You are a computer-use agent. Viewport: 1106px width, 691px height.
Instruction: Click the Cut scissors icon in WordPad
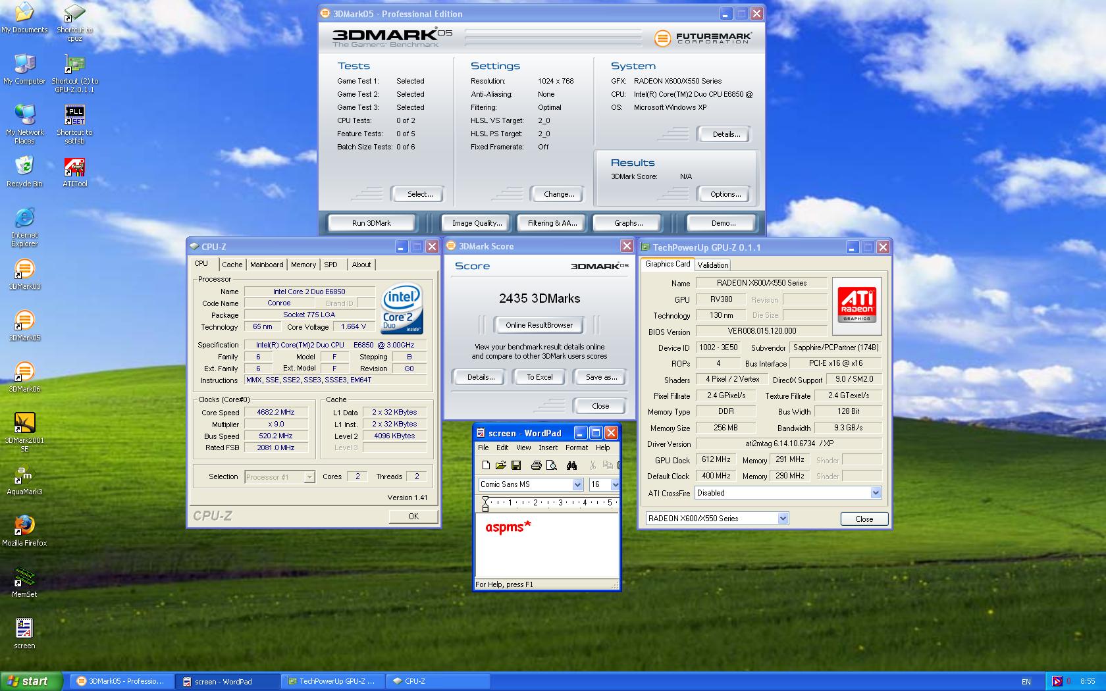(x=592, y=465)
